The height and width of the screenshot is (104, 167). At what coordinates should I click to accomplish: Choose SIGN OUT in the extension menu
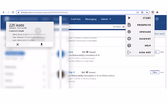click(145, 53)
